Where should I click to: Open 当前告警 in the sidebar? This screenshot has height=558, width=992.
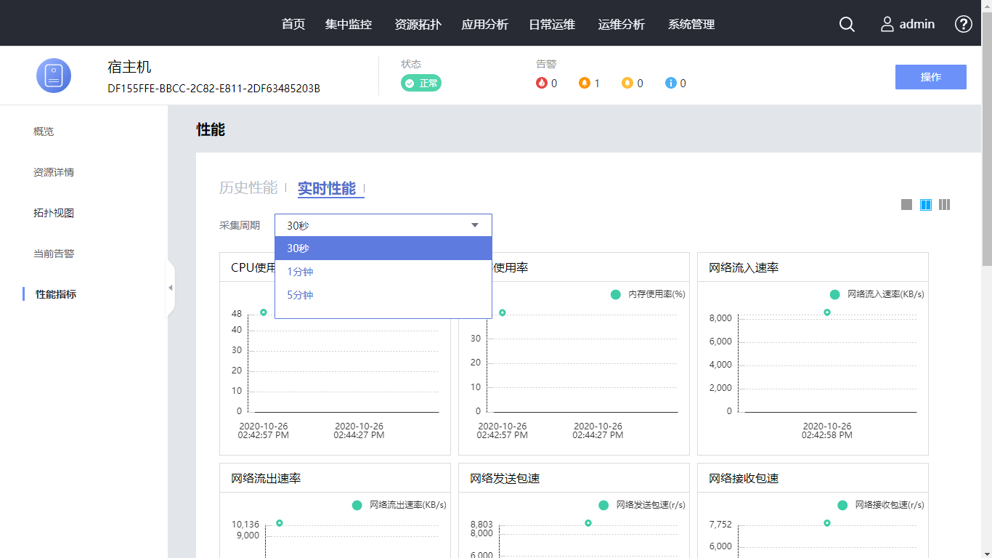[x=54, y=254]
